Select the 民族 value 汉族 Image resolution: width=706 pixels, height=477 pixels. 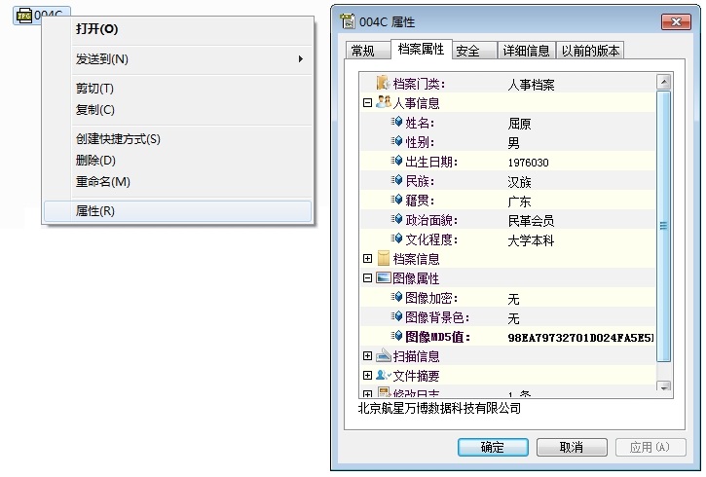click(x=519, y=182)
